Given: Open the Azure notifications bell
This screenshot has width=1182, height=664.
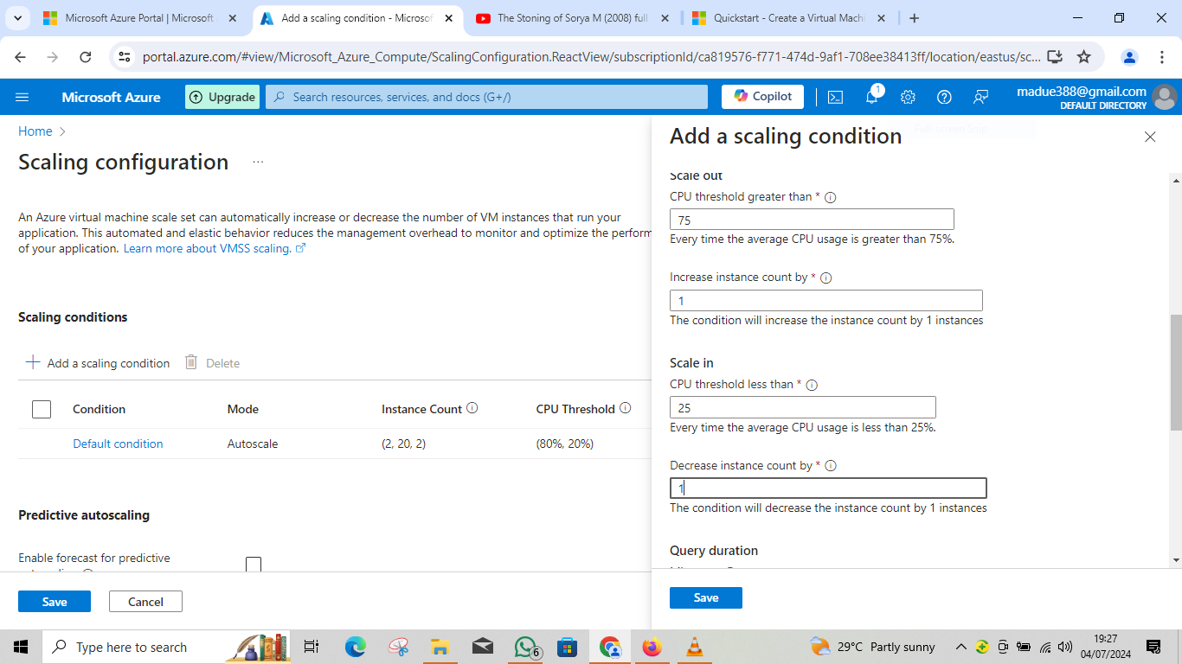Looking at the screenshot, I should click(872, 97).
